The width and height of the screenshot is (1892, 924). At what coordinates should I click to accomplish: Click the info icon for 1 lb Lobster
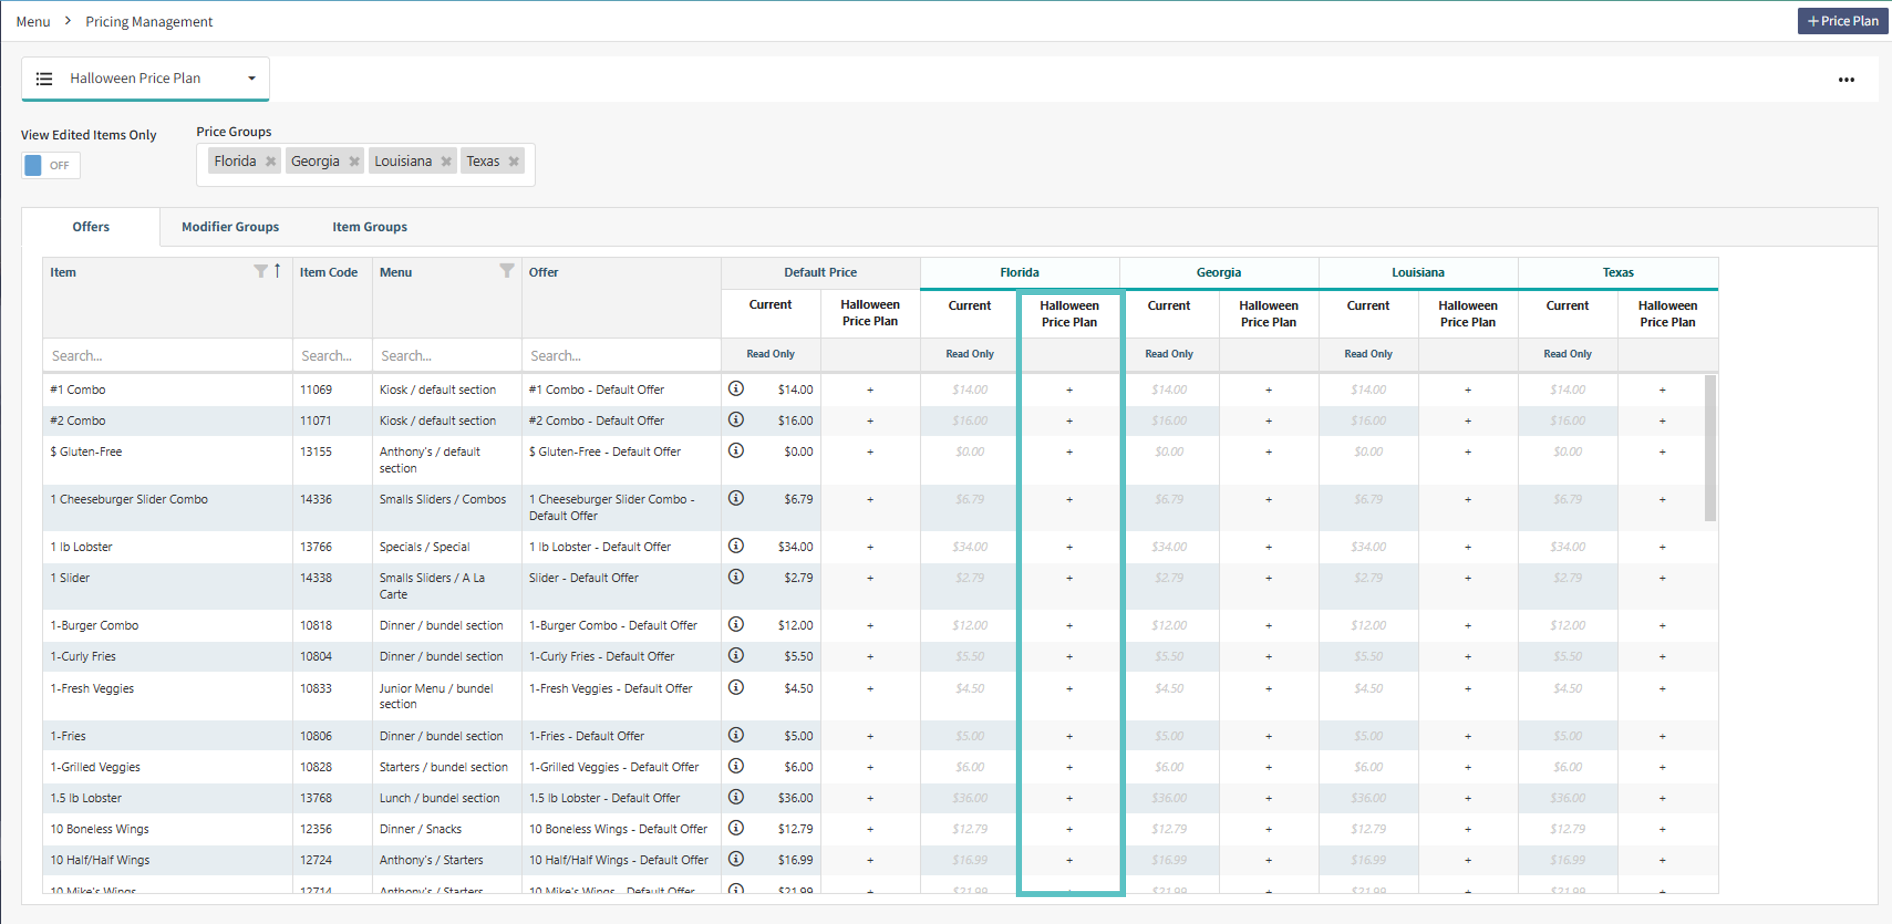(735, 546)
